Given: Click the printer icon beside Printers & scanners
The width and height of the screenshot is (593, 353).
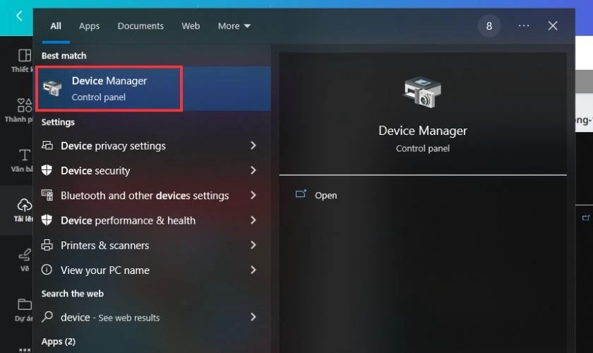Looking at the screenshot, I should (47, 245).
